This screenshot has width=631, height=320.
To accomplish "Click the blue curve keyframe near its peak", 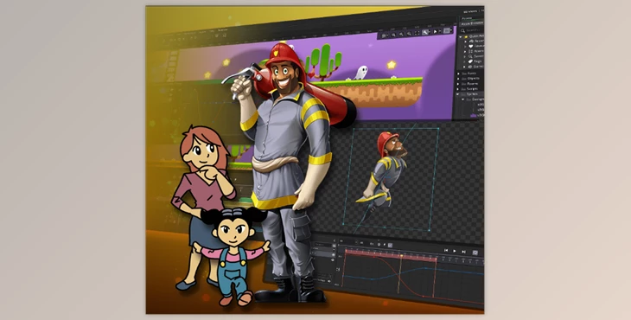I will 425,268.
